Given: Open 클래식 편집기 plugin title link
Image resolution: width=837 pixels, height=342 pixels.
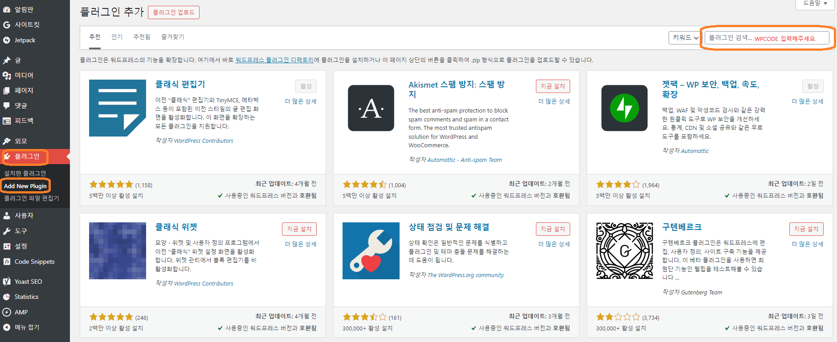Looking at the screenshot, I should [x=180, y=84].
